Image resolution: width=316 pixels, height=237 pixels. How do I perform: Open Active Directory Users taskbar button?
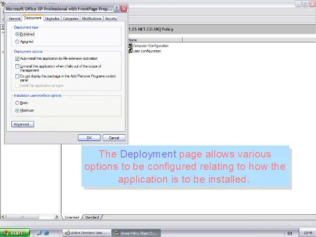point(87,233)
